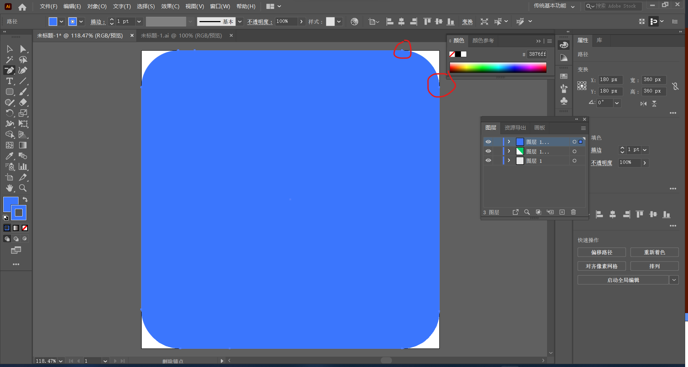Select the Direct Selection tool
The width and height of the screenshot is (688, 367).
23,49
